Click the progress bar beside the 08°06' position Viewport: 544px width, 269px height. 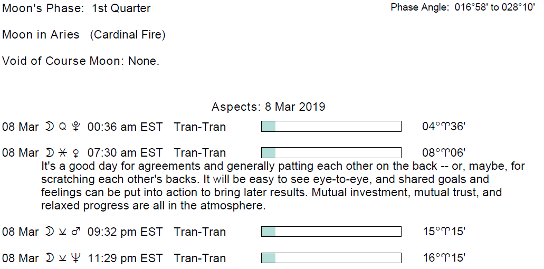331,153
